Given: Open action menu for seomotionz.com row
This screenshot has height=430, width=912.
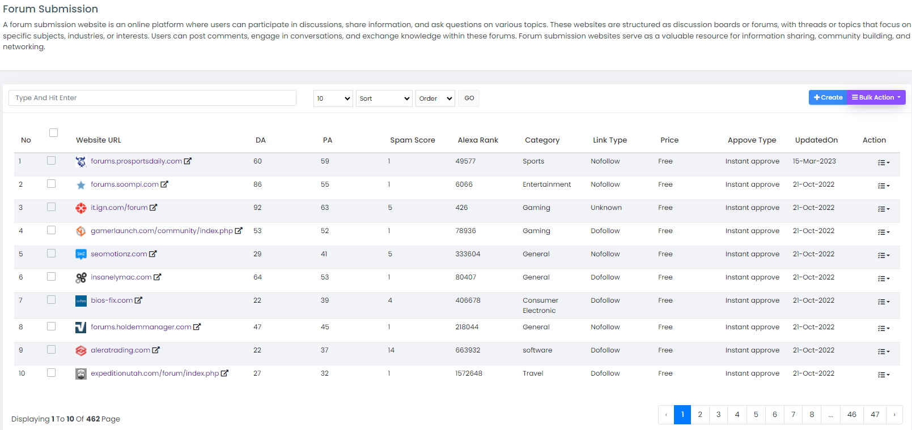Looking at the screenshot, I should click(884, 255).
